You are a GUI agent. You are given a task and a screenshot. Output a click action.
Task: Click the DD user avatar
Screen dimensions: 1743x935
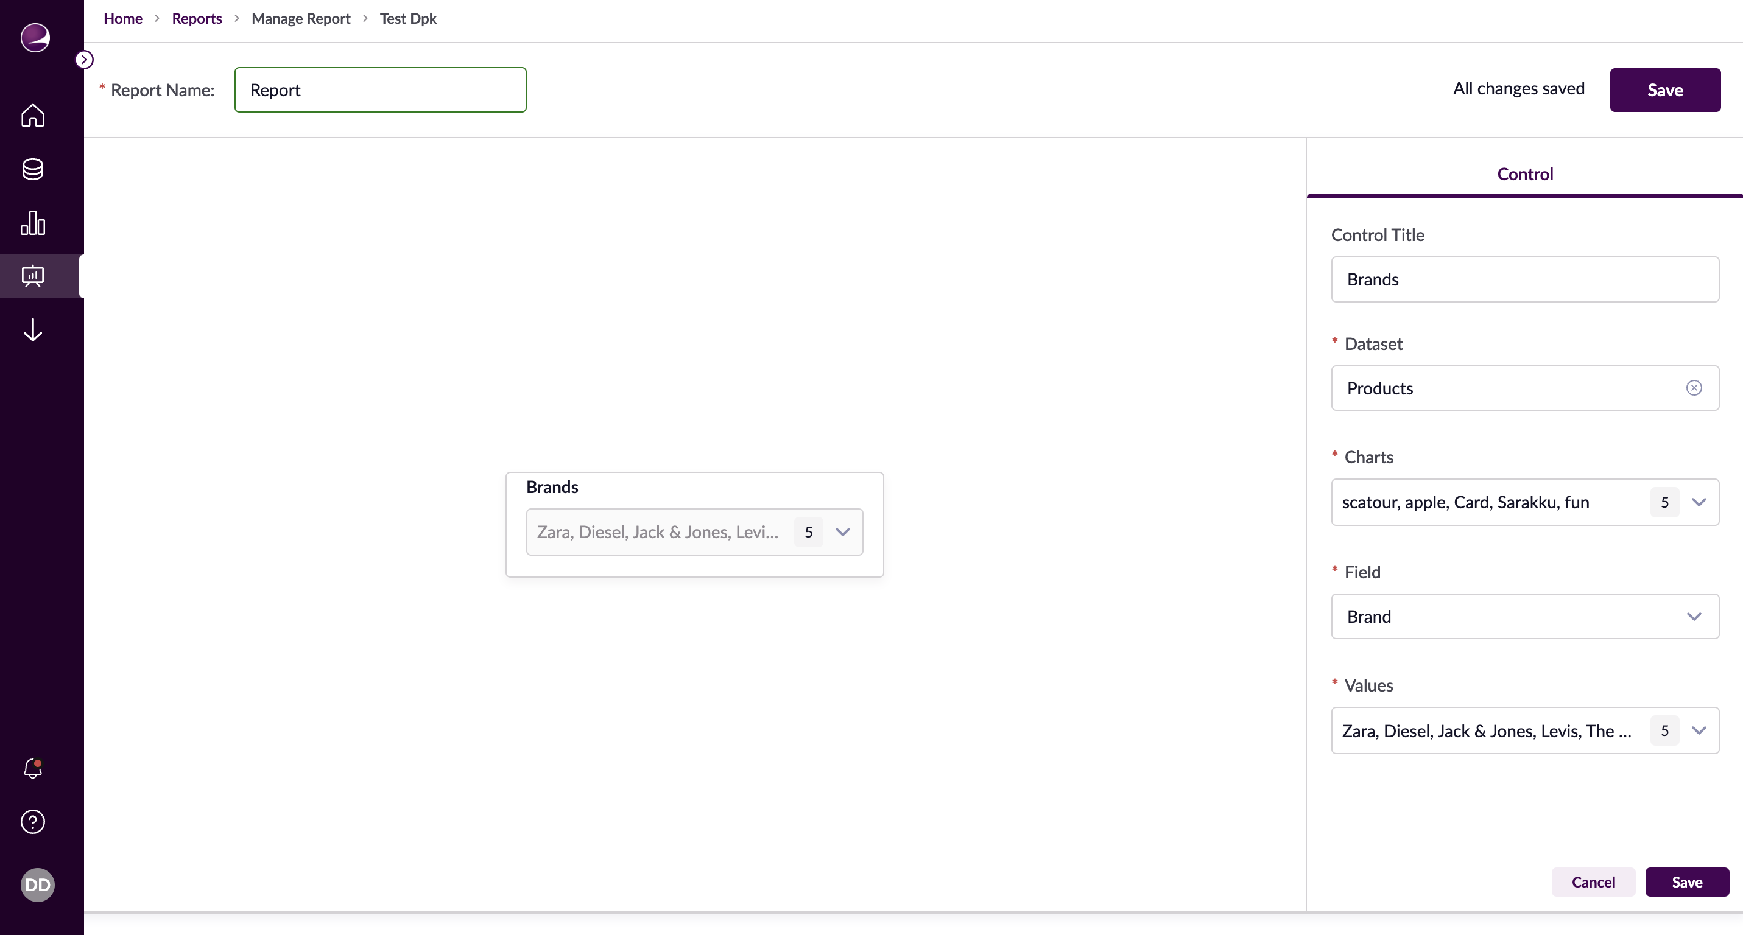[x=37, y=884]
